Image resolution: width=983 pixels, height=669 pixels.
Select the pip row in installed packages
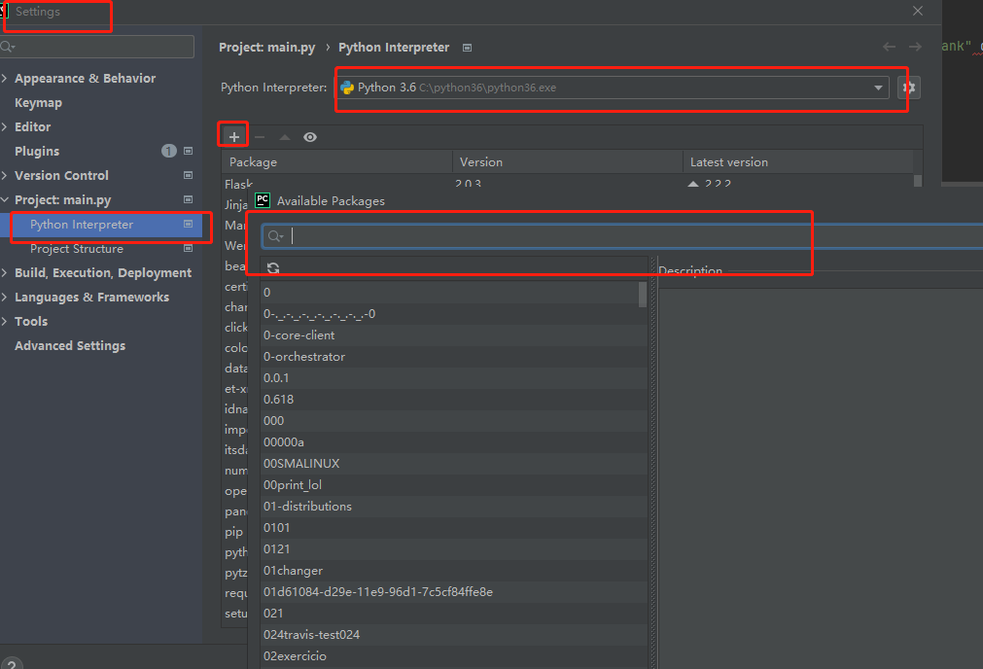coord(234,532)
